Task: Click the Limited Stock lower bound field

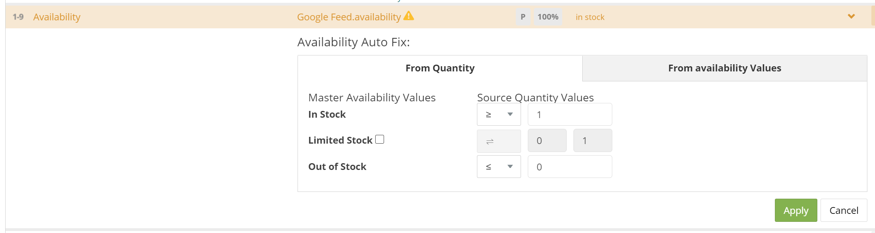Action: (547, 140)
